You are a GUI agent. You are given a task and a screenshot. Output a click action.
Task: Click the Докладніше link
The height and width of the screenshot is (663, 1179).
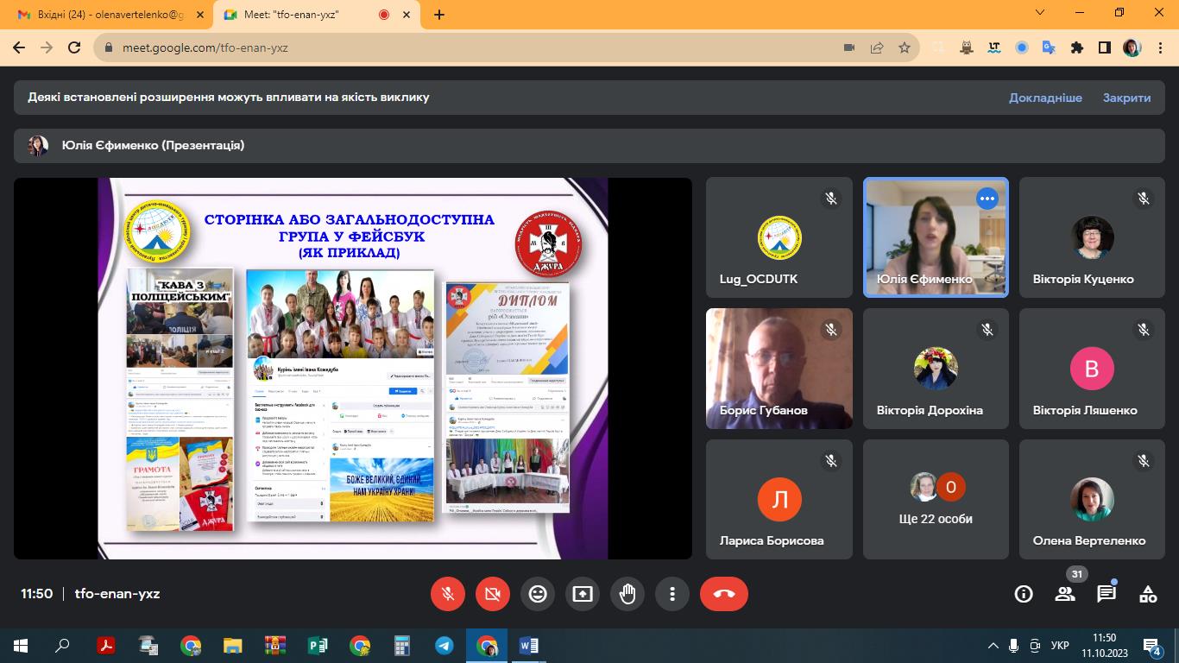pos(1045,98)
